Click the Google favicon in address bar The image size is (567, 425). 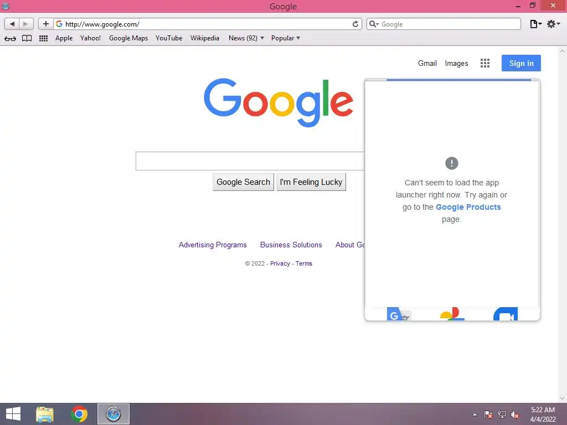(x=59, y=24)
